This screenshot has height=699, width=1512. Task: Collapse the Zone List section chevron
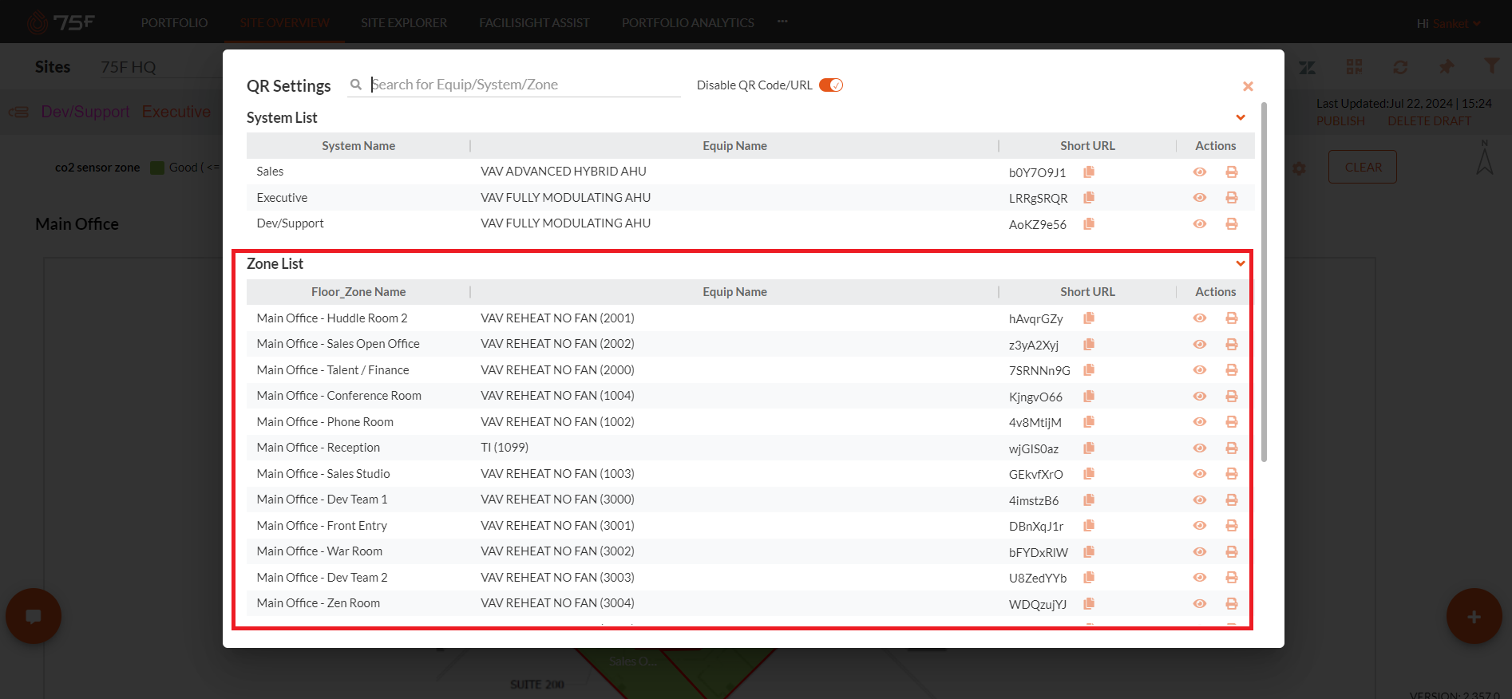tap(1241, 263)
